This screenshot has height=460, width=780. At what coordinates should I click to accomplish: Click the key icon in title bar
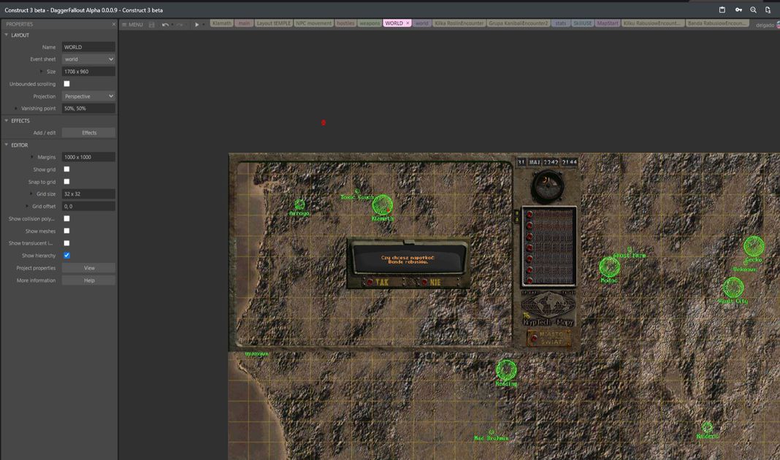(x=738, y=10)
